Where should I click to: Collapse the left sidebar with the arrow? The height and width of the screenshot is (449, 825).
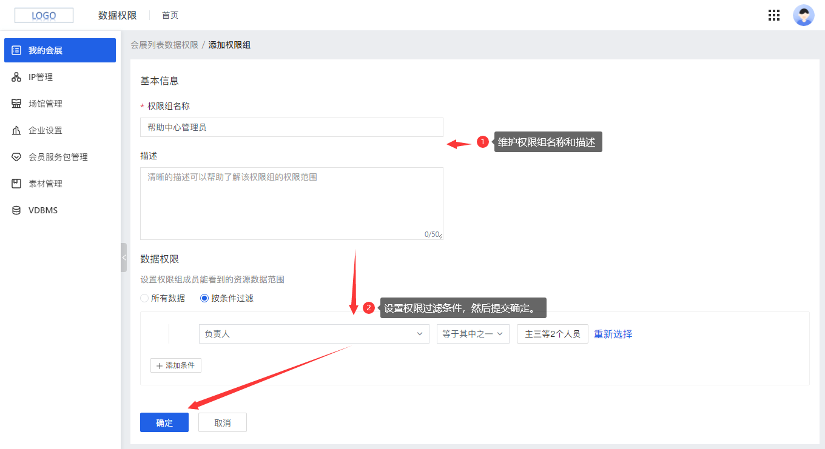(x=124, y=258)
